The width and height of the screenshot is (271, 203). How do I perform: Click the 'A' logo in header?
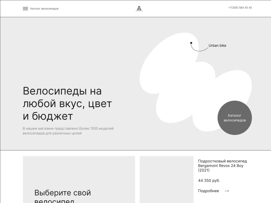click(x=139, y=8)
